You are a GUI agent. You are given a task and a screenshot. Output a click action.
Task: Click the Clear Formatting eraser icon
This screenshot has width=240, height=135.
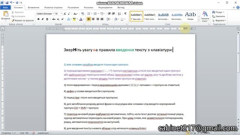tap(82, 14)
